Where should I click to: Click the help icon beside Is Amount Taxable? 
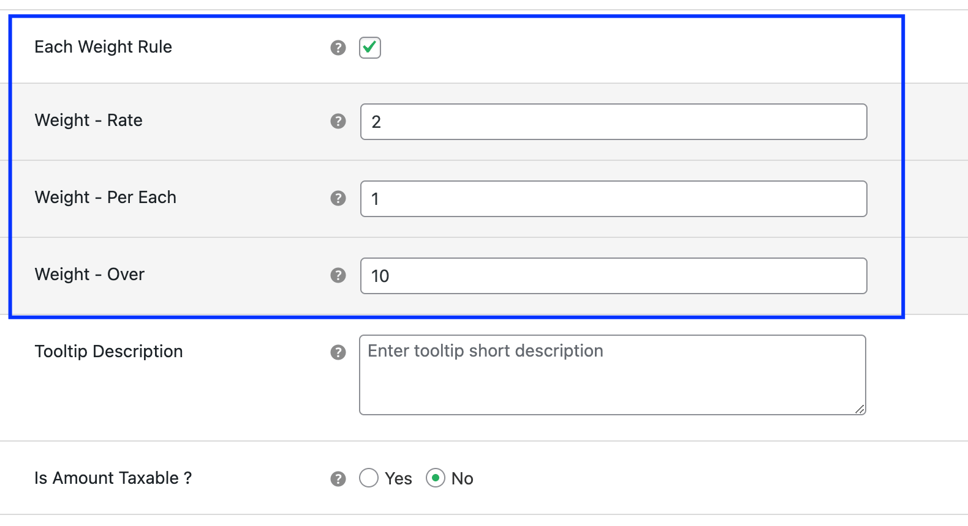pyautogui.click(x=338, y=480)
